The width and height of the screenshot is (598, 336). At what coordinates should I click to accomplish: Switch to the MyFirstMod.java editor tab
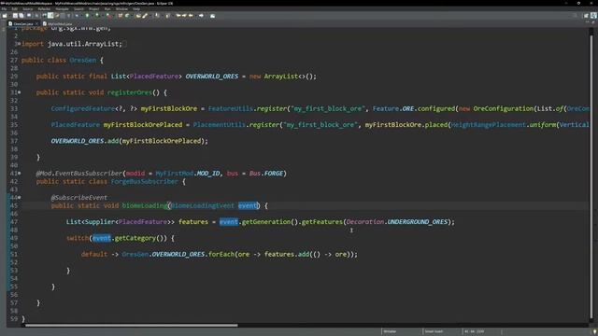point(58,23)
